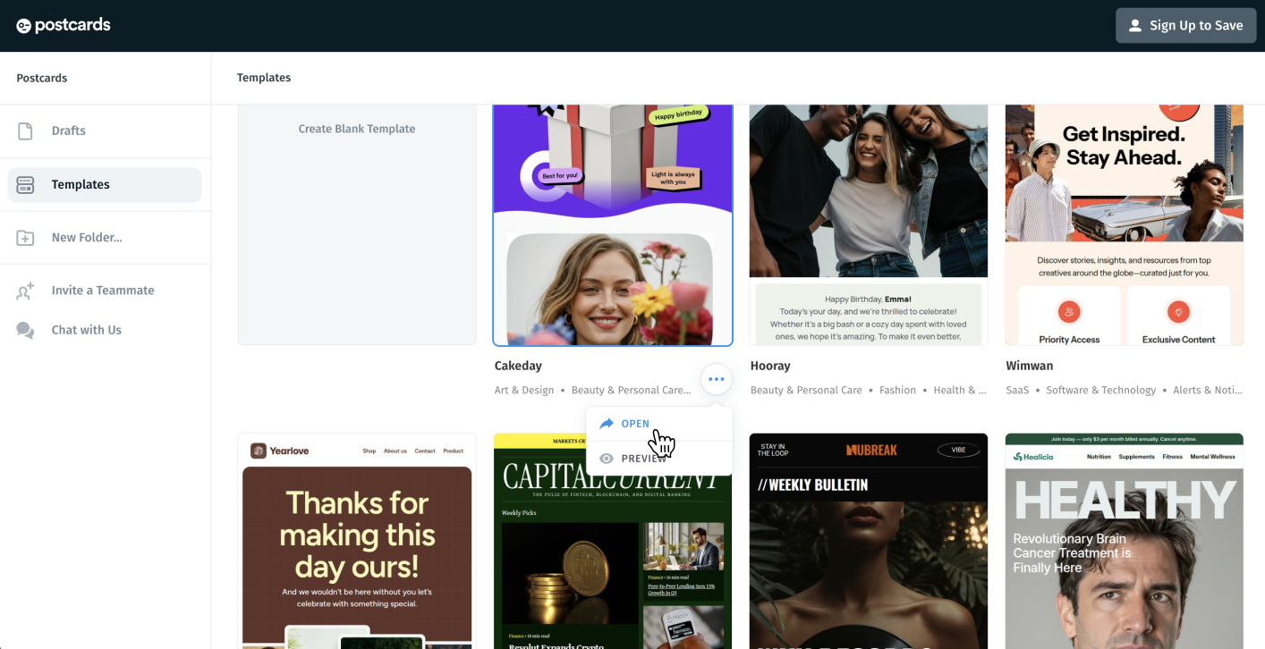Click Beauty & Personal Care... tag under Cakeday
The height and width of the screenshot is (649, 1265).
click(632, 390)
